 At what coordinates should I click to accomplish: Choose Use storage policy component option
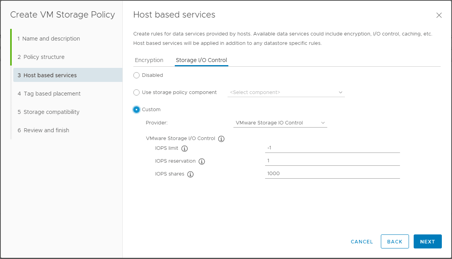tap(136, 92)
